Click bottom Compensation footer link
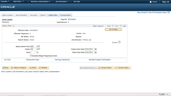Screen dimensions: 171x96 pos(55,72)
